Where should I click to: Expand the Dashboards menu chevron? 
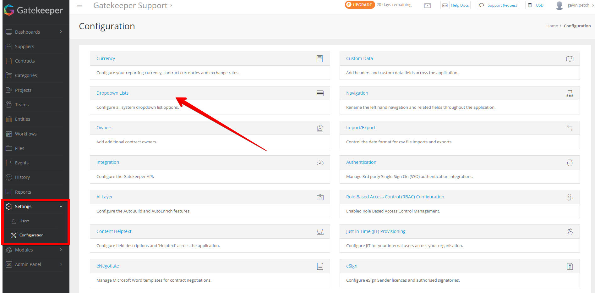[x=61, y=31]
